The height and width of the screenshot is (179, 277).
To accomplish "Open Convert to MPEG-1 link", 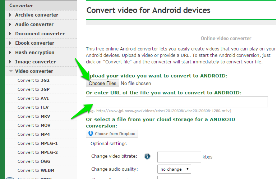I will [x=37, y=143].
